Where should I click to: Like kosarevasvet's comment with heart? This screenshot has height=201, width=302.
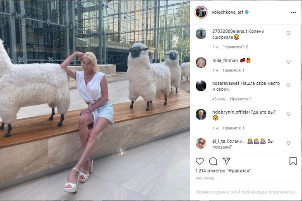pos(288,85)
